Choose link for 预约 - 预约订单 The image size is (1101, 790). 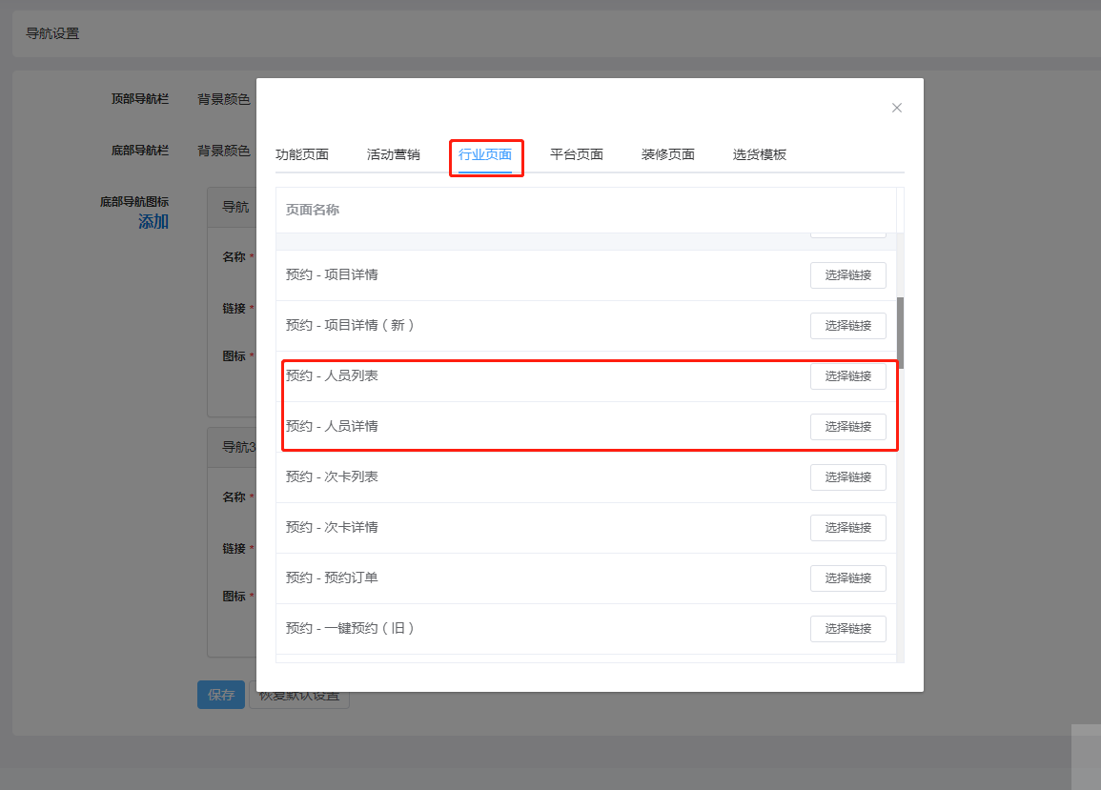pyautogui.click(x=848, y=578)
